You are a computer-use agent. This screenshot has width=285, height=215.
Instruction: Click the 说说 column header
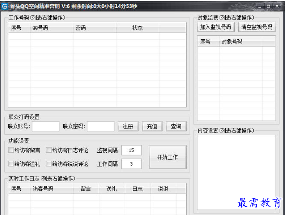[x=164, y=189]
